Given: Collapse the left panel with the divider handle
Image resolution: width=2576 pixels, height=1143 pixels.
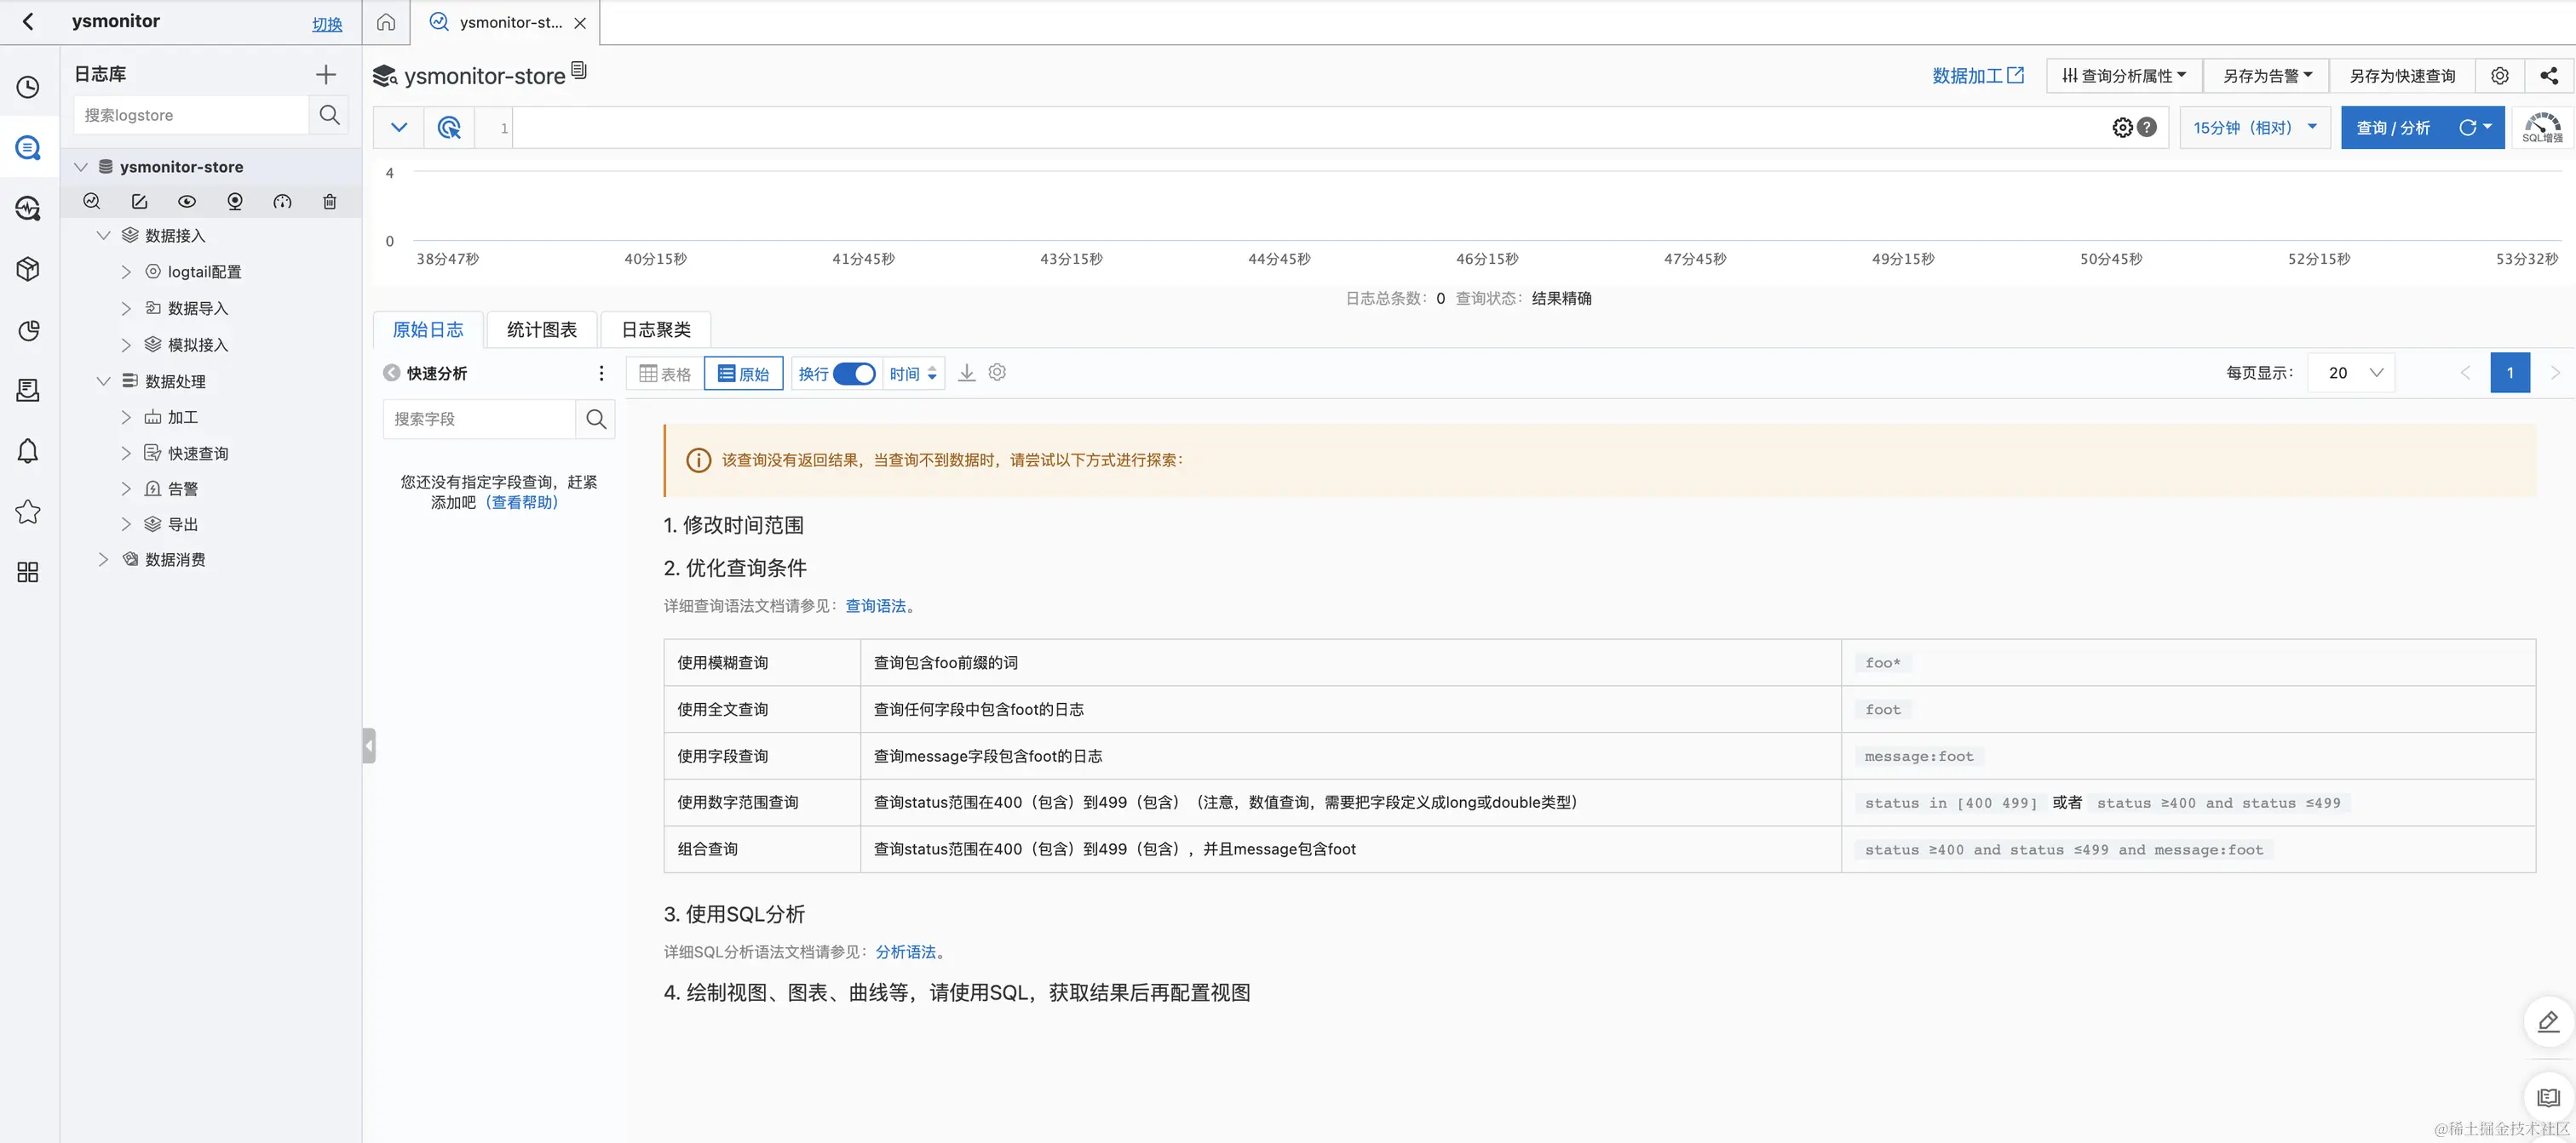Looking at the screenshot, I should 369,746.
